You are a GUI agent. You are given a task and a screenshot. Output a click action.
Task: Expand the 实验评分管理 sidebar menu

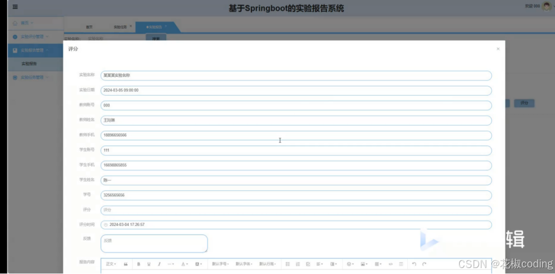point(36,37)
